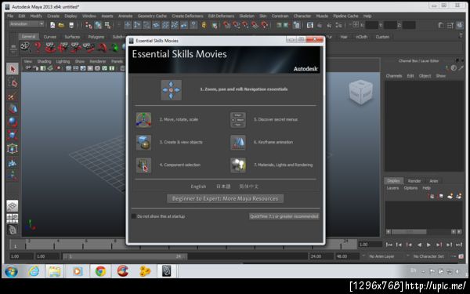Image resolution: width=470 pixels, height=294 pixels.
Task: Open Windows Explorer folder in taskbar
Action: tap(55, 271)
